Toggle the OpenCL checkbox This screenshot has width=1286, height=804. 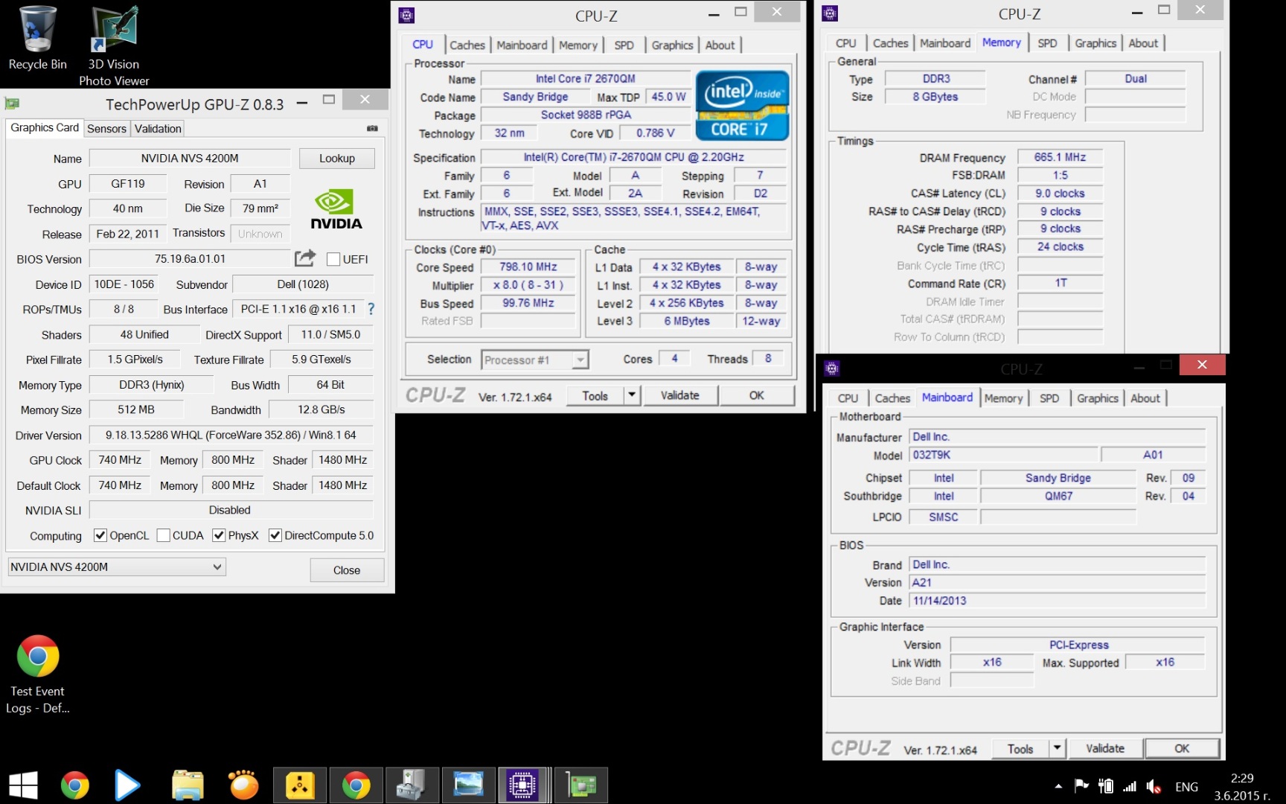coord(100,535)
